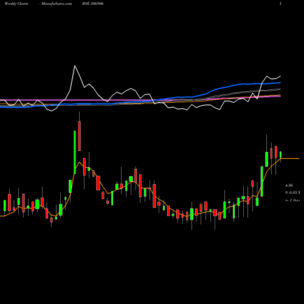This screenshot has height=304, width=304.
Task: Click the 'Weekly Charts' title text
Action: (16, 4)
